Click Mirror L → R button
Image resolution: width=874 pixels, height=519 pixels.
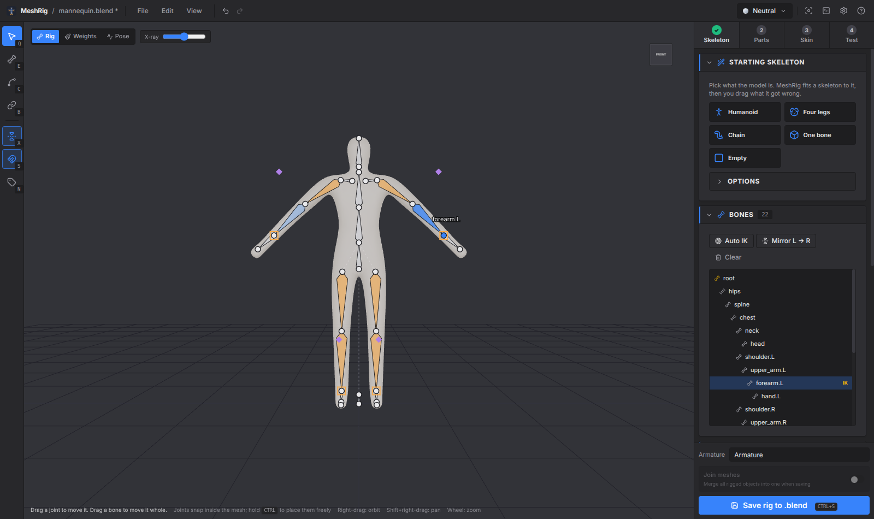click(786, 241)
